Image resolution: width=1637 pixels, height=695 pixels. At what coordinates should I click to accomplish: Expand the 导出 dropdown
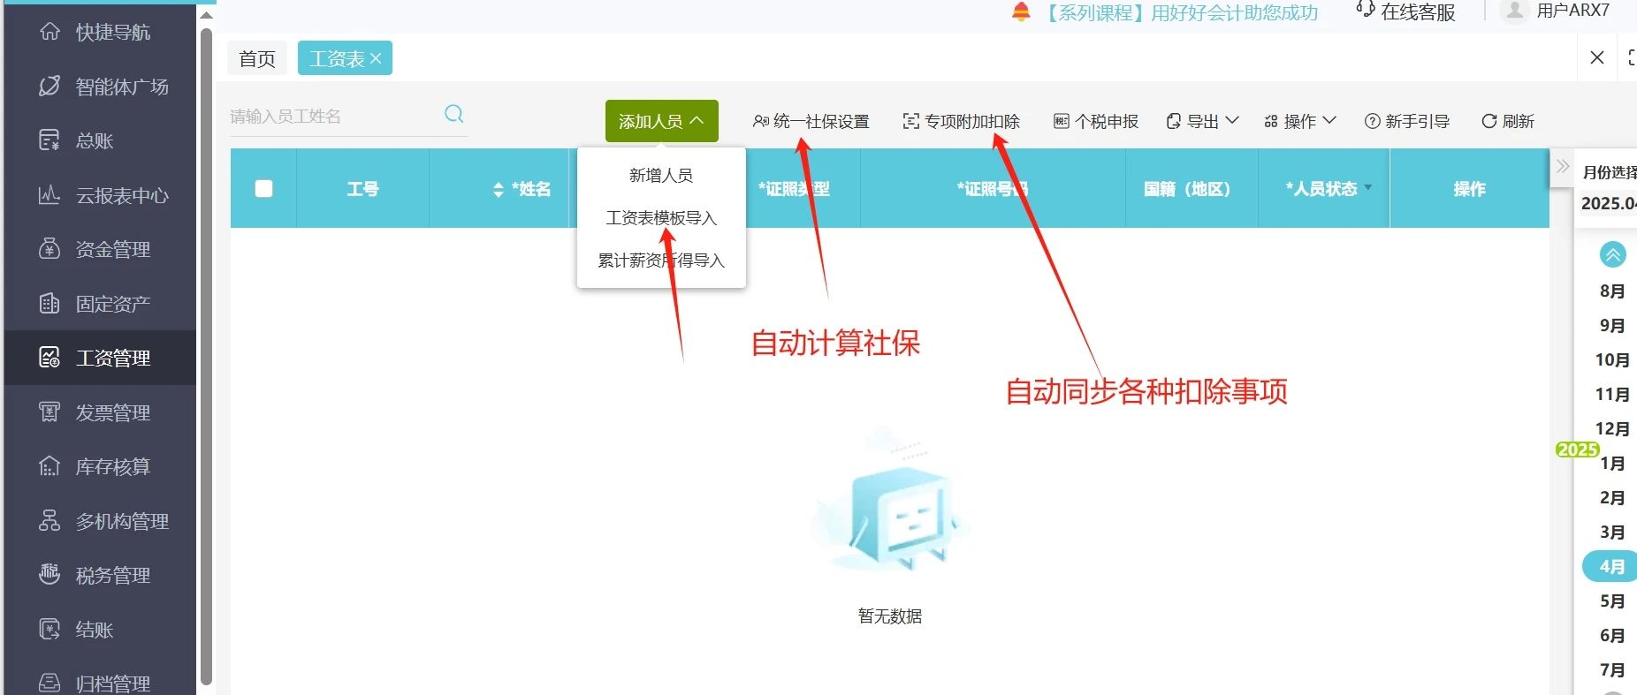1202,121
